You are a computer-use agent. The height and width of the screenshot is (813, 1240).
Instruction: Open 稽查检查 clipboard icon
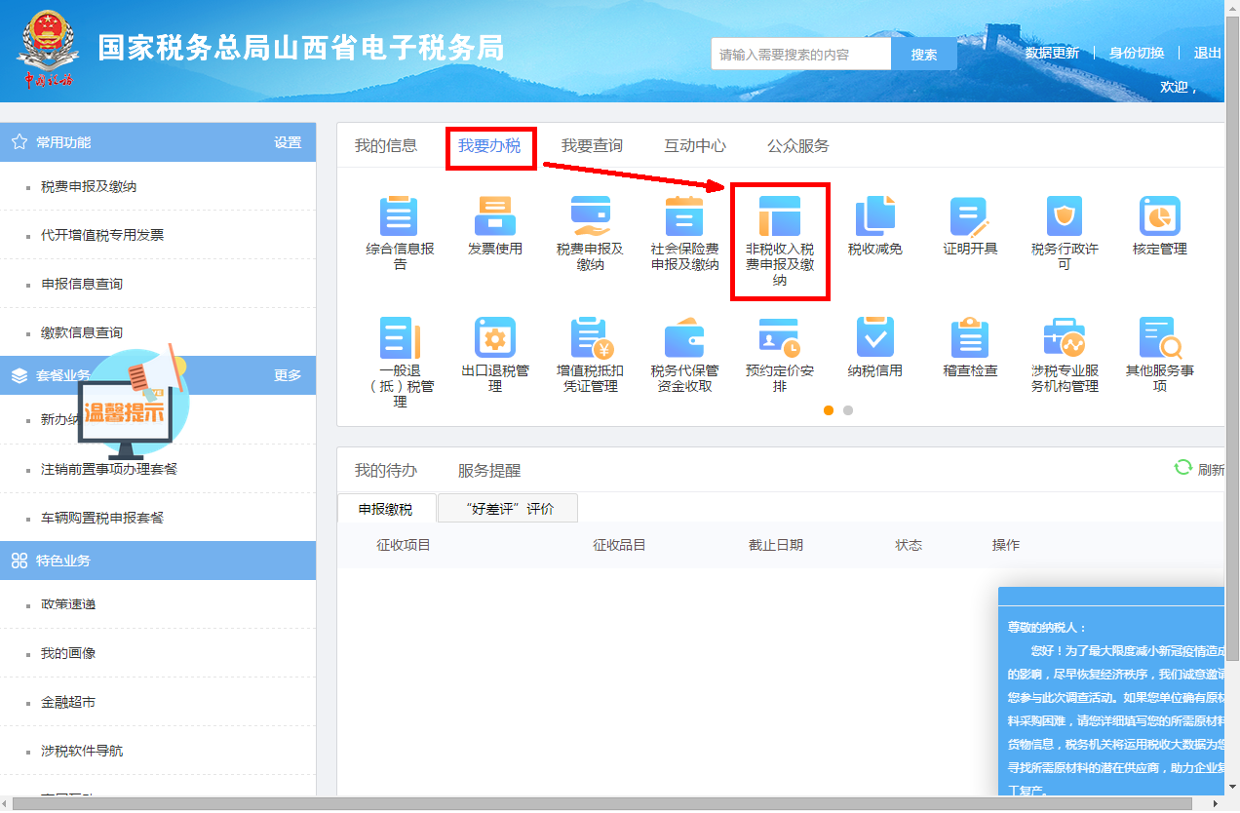pyautogui.click(x=970, y=338)
